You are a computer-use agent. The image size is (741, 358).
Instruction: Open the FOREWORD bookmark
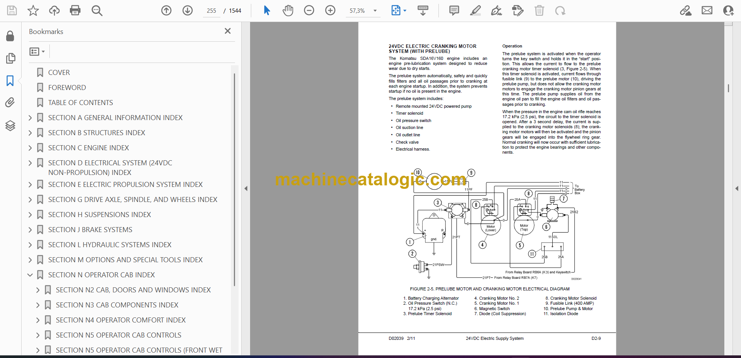click(x=67, y=88)
